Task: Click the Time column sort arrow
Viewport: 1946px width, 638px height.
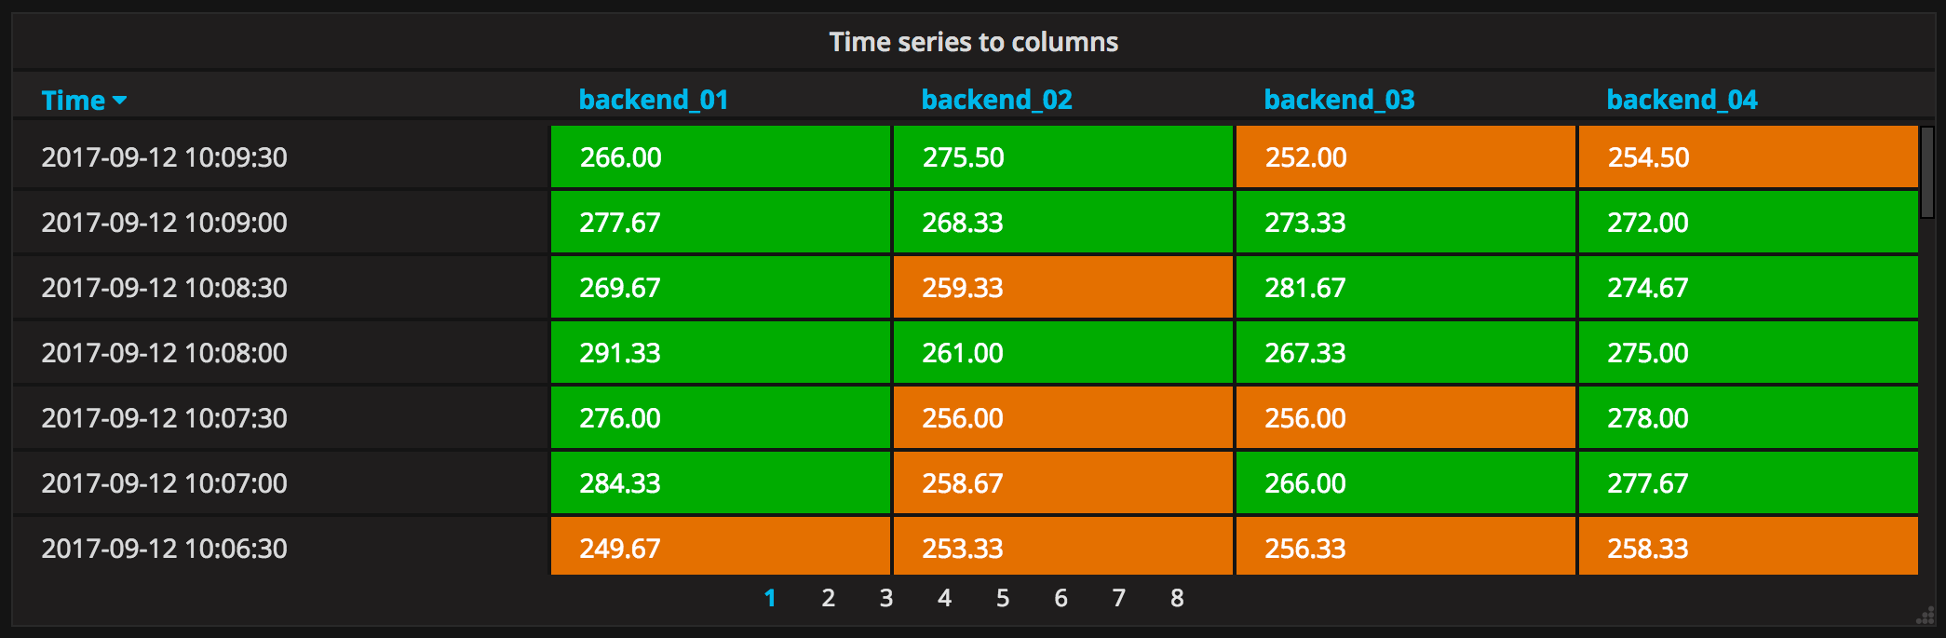Action: click(119, 101)
